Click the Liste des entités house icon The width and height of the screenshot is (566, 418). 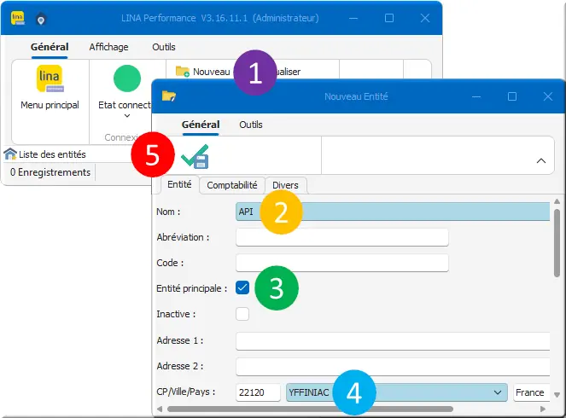10,154
